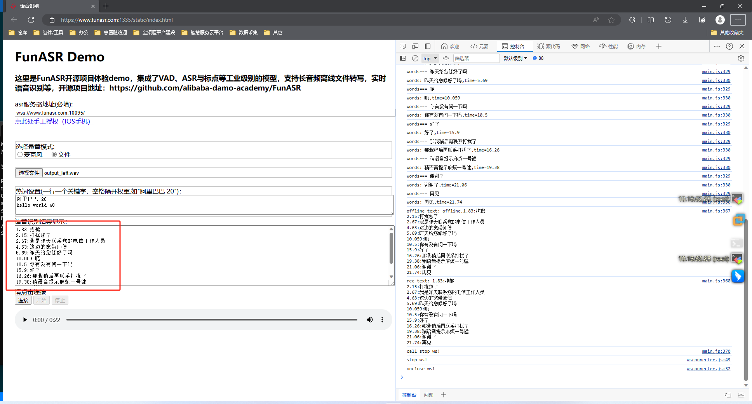This screenshot has width=752, height=404.
Task: Click the browser address bar URL
Action: pos(117,20)
